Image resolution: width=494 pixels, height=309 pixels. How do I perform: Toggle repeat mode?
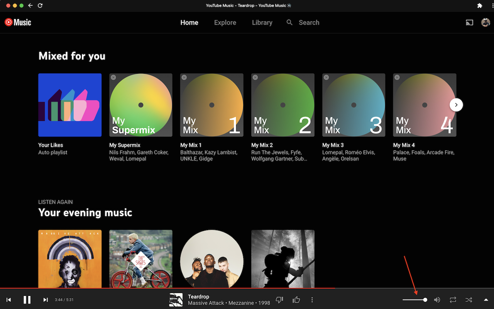pyautogui.click(x=453, y=300)
